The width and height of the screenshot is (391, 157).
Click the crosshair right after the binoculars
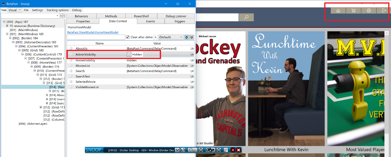[219, 150]
